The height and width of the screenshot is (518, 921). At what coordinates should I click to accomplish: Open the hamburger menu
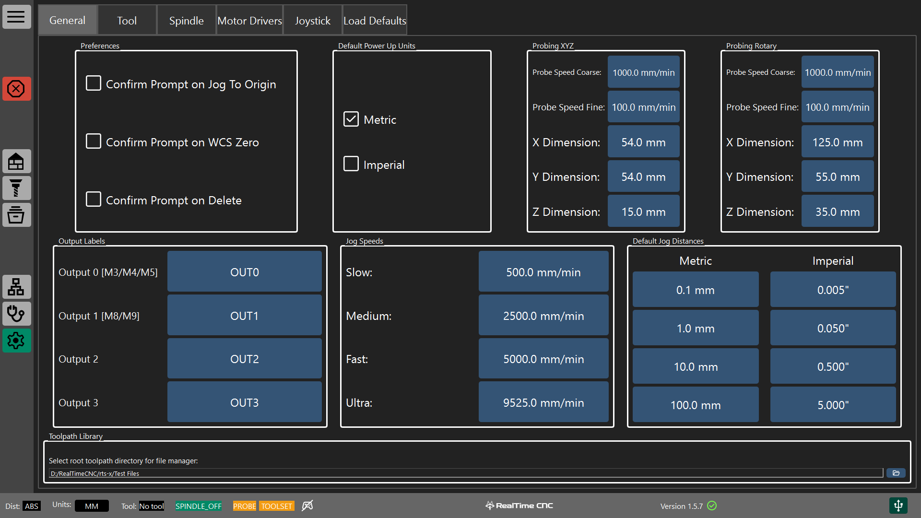[16, 17]
